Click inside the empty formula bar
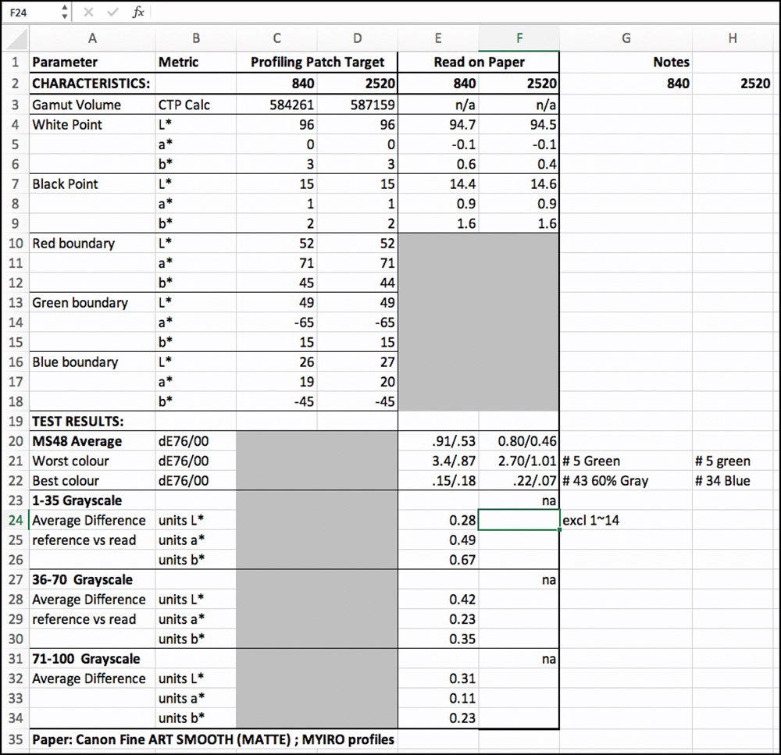This screenshot has height=755, width=781. (x=461, y=12)
